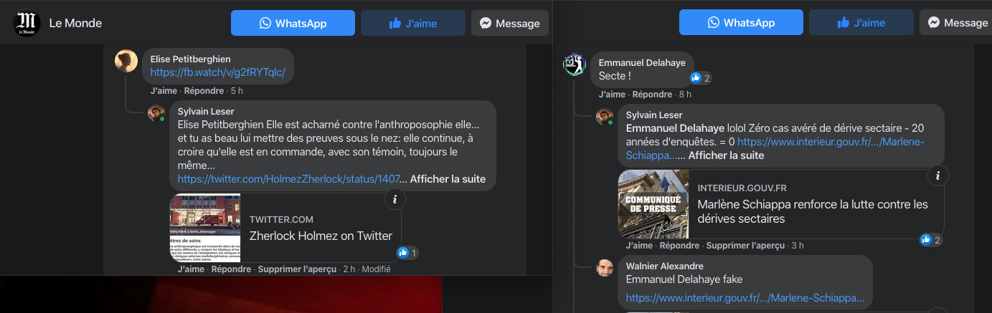Open the Zherlock Holmez Twitter preview thumbnail
Viewport: 992px width, 313px height.
coord(205,228)
